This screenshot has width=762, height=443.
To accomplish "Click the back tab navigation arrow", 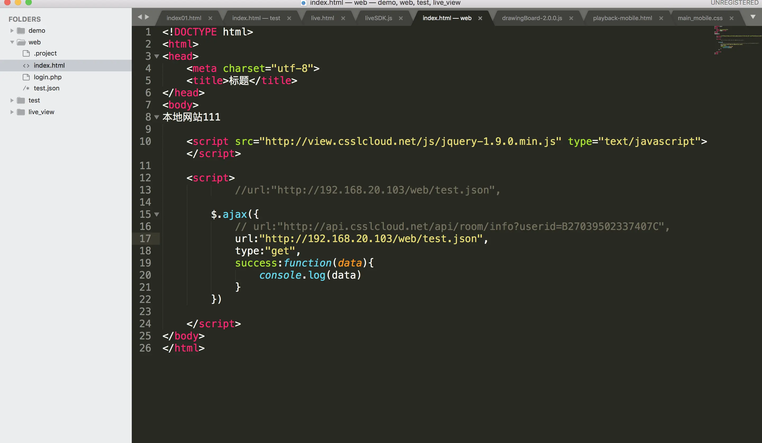I will (139, 17).
